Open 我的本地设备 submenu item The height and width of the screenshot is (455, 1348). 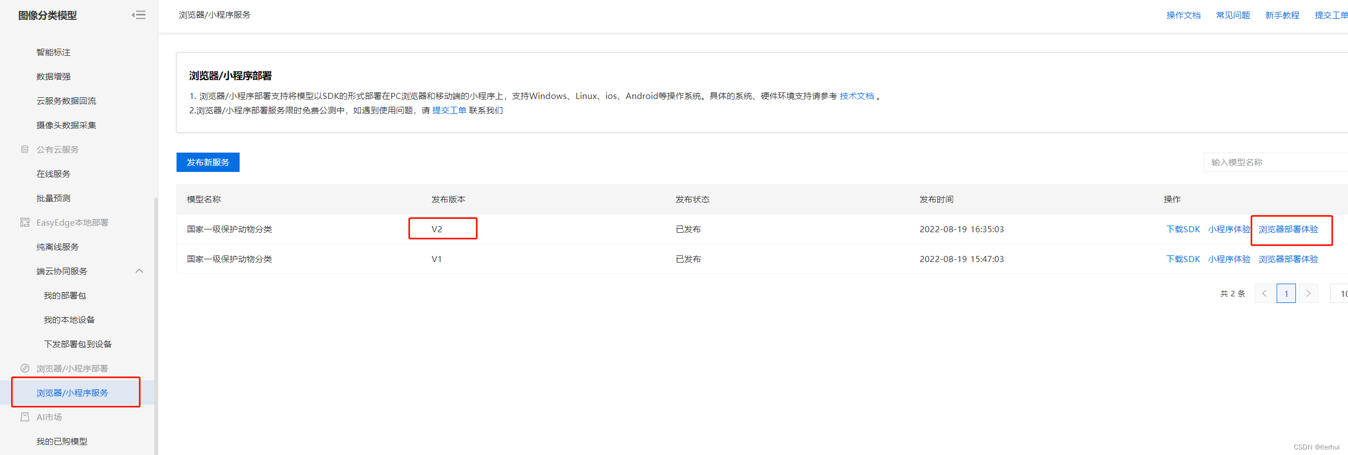click(70, 320)
